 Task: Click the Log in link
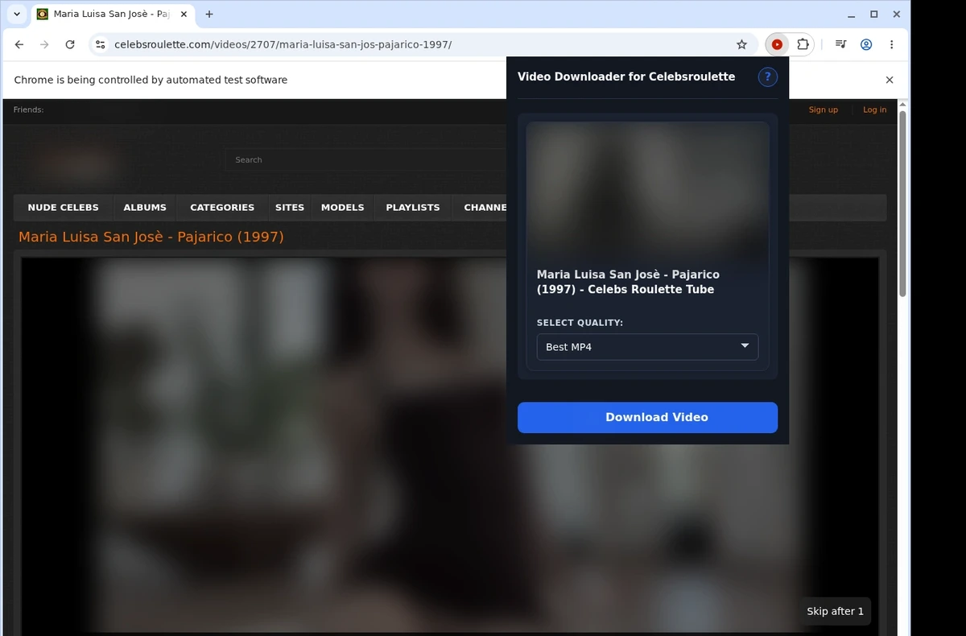pyautogui.click(x=875, y=109)
